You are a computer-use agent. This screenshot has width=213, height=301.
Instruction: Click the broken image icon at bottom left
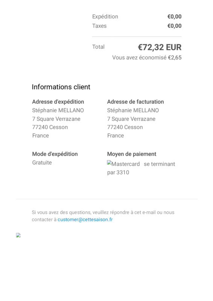18,235
